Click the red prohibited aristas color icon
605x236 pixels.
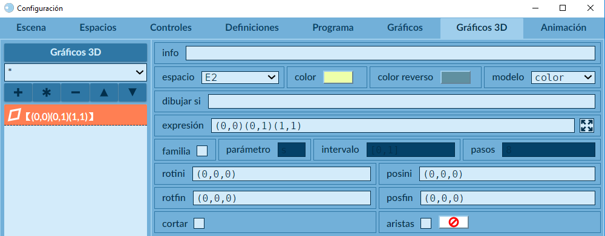pos(453,223)
